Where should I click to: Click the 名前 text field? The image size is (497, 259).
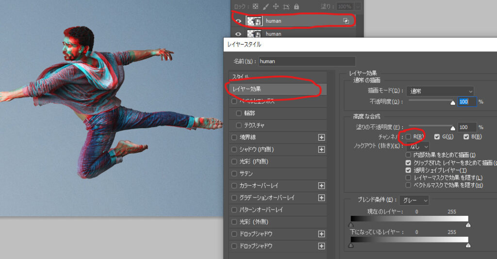[x=307, y=62]
